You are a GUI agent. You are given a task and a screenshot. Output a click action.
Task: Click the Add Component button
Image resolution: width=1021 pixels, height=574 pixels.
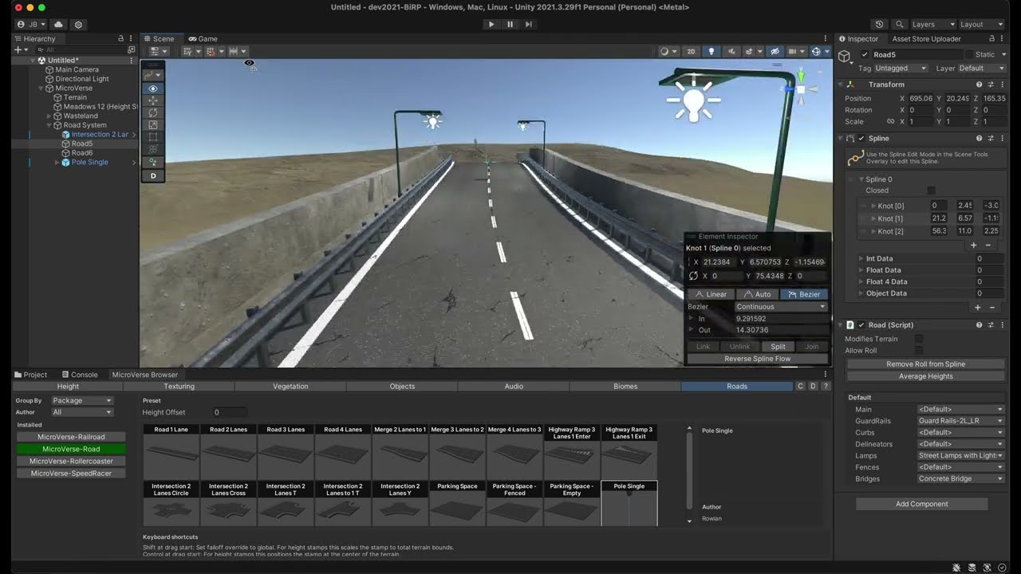click(x=921, y=504)
